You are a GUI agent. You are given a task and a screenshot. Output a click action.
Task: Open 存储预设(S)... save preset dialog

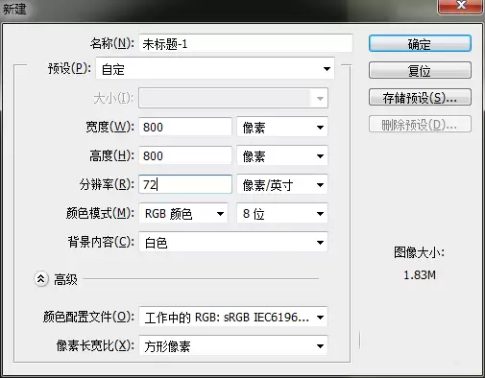[x=420, y=97]
